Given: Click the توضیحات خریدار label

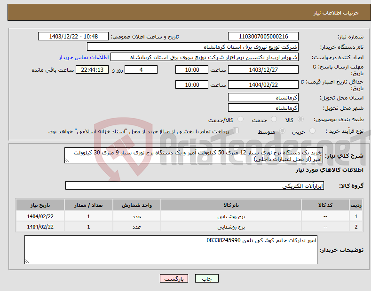Looking at the screenshot, I should [x=341, y=250].
